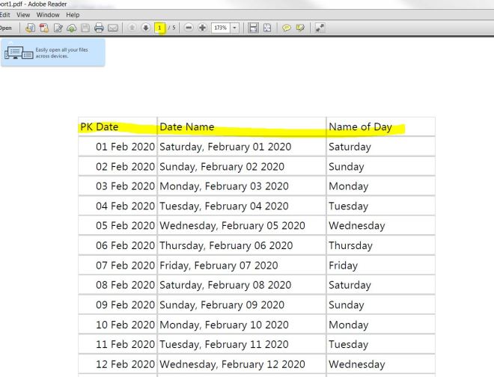The height and width of the screenshot is (377, 494).
Task: Add a sticky note comment
Action: point(286,28)
